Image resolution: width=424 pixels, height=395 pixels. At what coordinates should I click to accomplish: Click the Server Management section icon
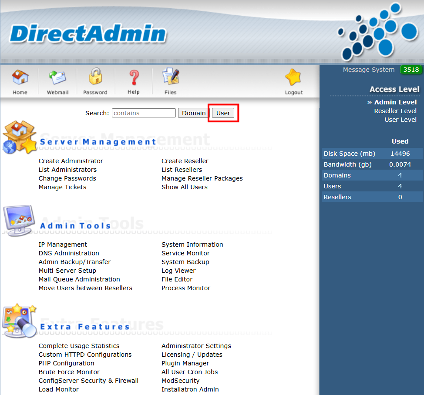20,137
